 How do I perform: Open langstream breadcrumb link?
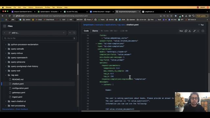click(x=88, y=25)
